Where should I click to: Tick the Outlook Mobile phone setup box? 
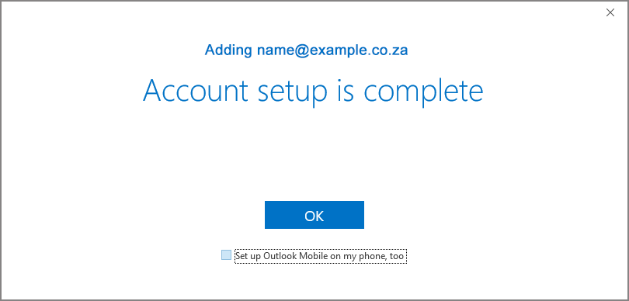[226, 255]
